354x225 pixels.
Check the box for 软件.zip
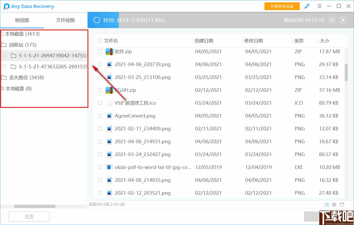(100, 51)
